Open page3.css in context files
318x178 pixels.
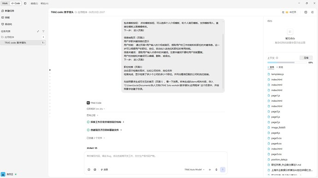coord(276,154)
